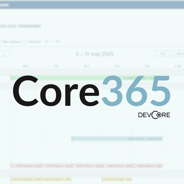The height and width of the screenshot is (184, 184).
Task: Open Monday's yellow Daniel entry
Action: [26, 179]
